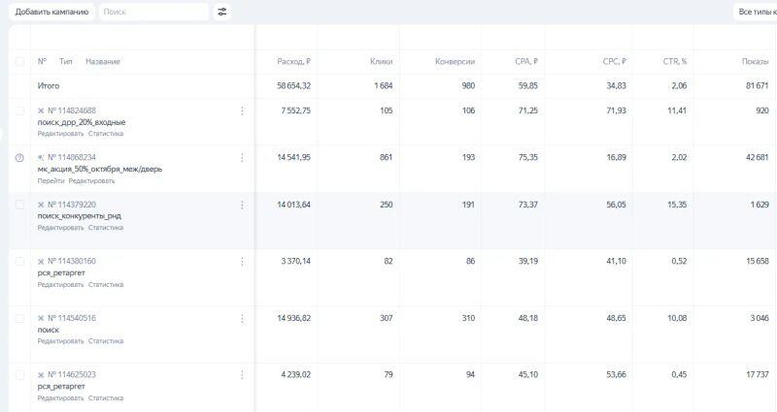
Task: Open Статистика link under поиск_конкуренты_рнд
Action: click(x=106, y=228)
